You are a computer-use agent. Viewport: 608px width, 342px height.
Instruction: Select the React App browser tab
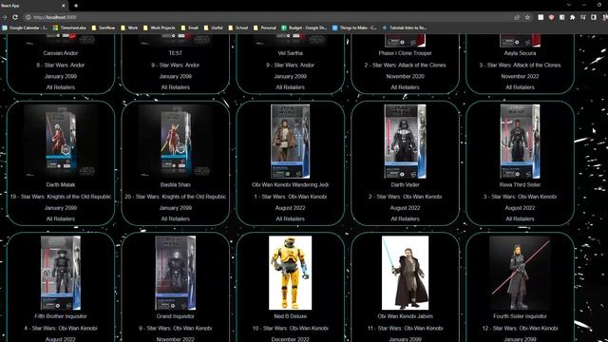pos(34,6)
